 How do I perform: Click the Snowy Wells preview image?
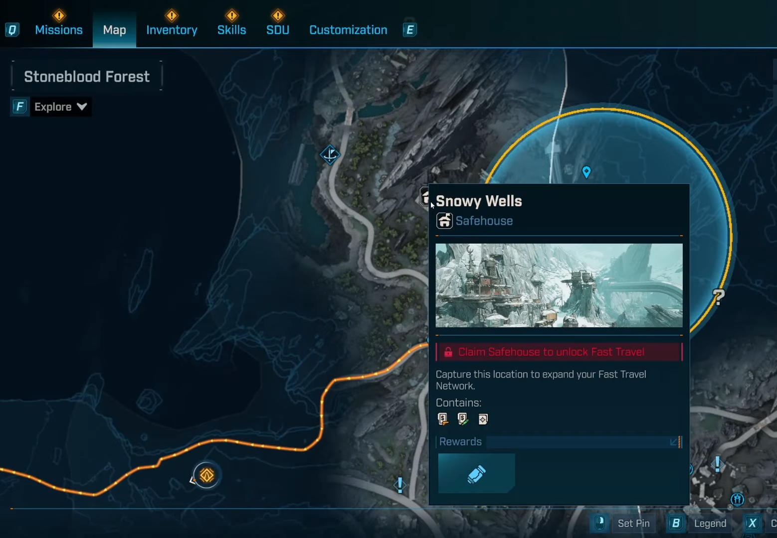559,285
